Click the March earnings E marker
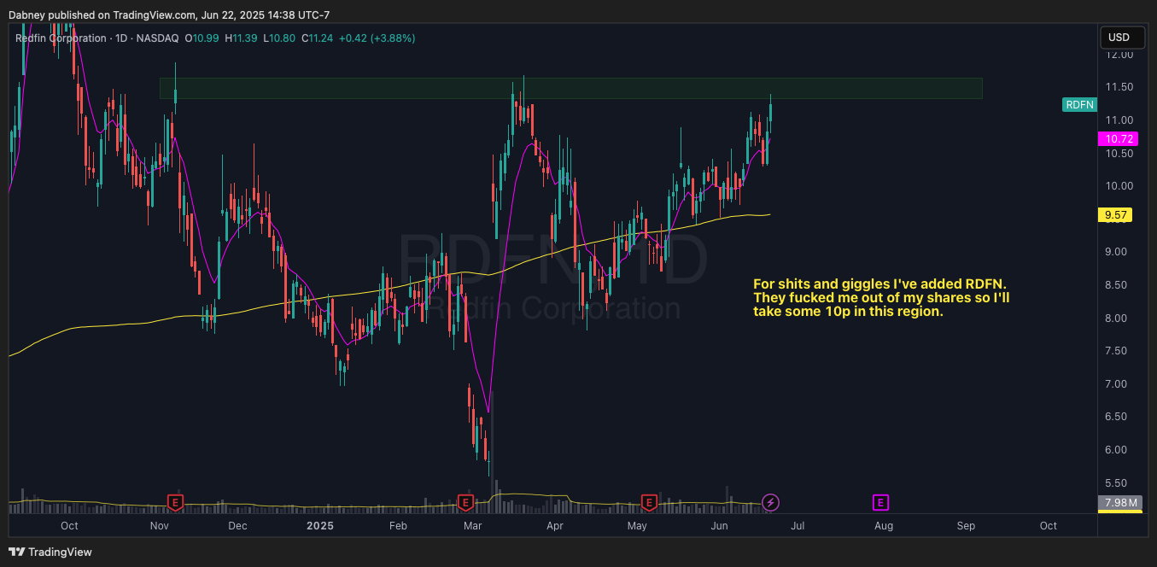Screen dimensions: 1157x567 (465, 501)
